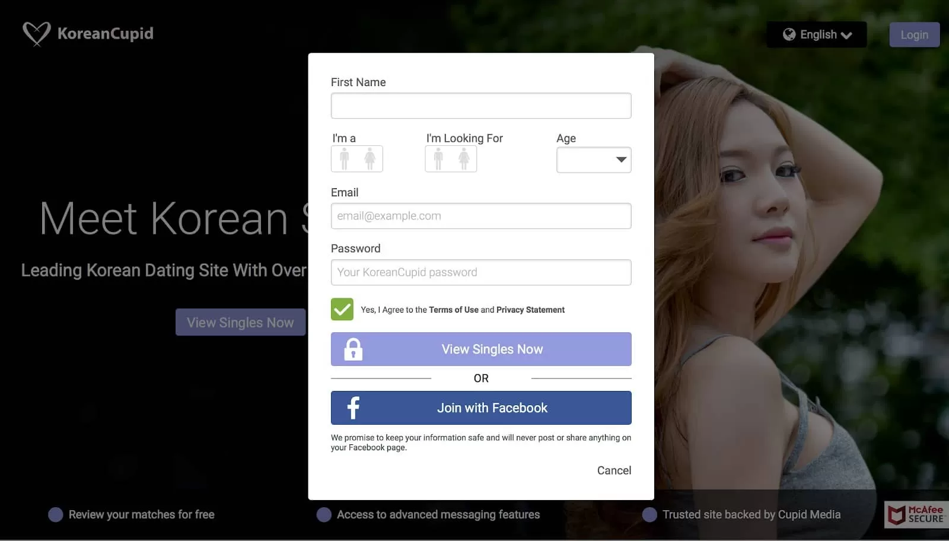The image size is (949, 541).
Task: Click the globe icon beside English
Action: 789,34
